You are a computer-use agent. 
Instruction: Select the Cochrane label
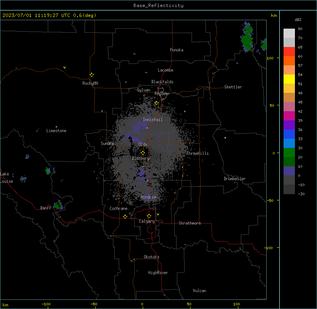[x=118, y=208]
